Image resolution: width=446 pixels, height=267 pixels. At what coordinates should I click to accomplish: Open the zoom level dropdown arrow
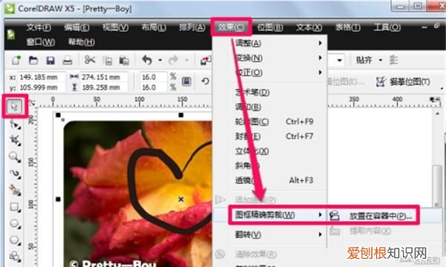(x=340, y=60)
